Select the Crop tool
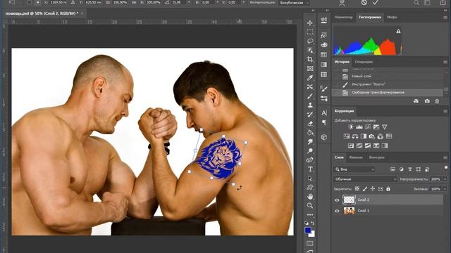 pyautogui.click(x=310, y=59)
